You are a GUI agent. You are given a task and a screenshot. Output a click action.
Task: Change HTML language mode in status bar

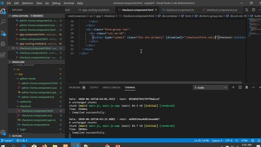(x=244, y=140)
